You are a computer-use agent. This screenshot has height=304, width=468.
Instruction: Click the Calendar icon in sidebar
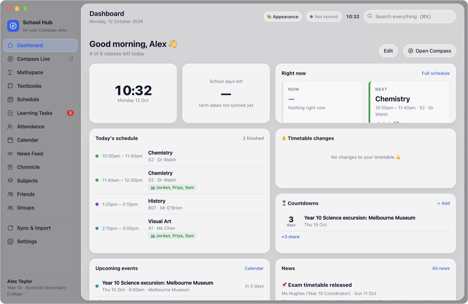pyautogui.click(x=11, y=140)
